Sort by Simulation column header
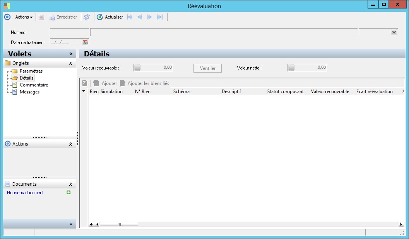Viewport: 409px width, 239px height. [x=112, y=92]
